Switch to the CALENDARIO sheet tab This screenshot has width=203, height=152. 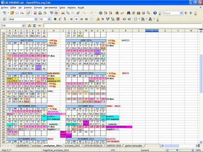(22, 146)
